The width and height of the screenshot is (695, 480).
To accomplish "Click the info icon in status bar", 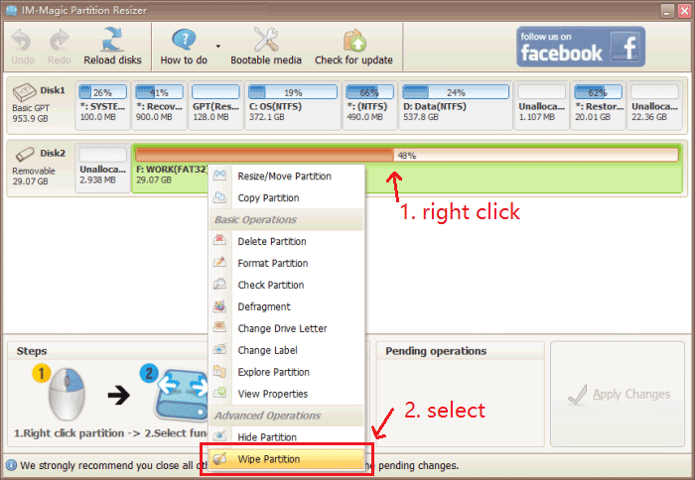I will pyautogui.click(x=11, y=465).
